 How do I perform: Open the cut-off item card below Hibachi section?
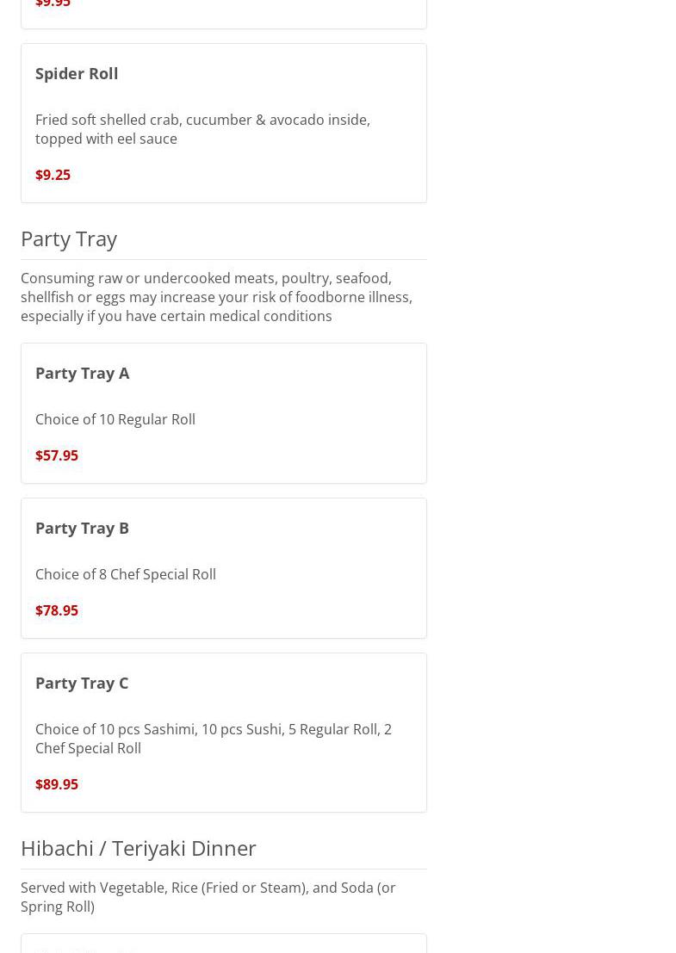coord(223,944)
